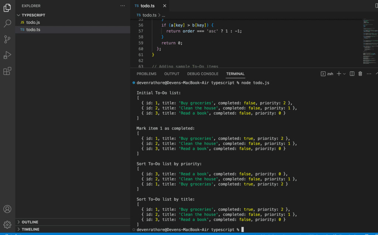Image resolution: width=378 pixels, height=235 pixels.
Task: Click 'Sort To-Do list by priority:' text
Action: 169,164
